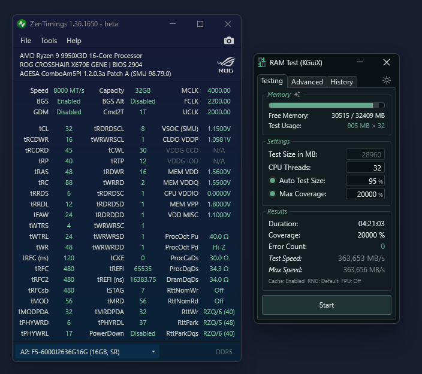Click the ROG logo in ZenTimings
422x374 pixels.
pos(226,65)
